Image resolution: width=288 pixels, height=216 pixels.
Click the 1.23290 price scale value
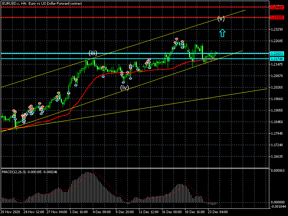(x=277, y=30)
